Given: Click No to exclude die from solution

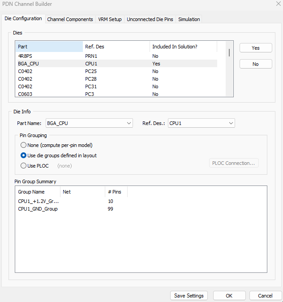Looking at the screenshot, I should click(x=255, y=64).
